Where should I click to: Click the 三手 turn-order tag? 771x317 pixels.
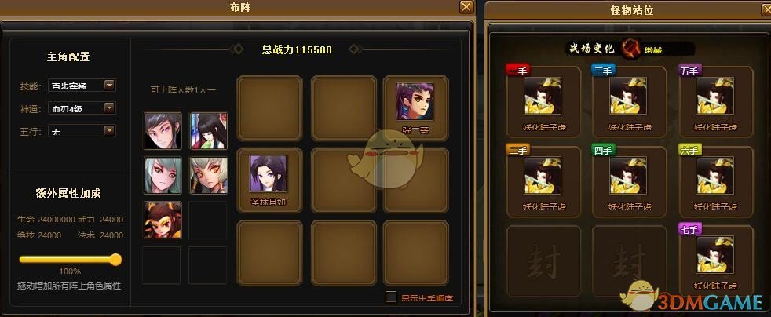coord(603,71)
